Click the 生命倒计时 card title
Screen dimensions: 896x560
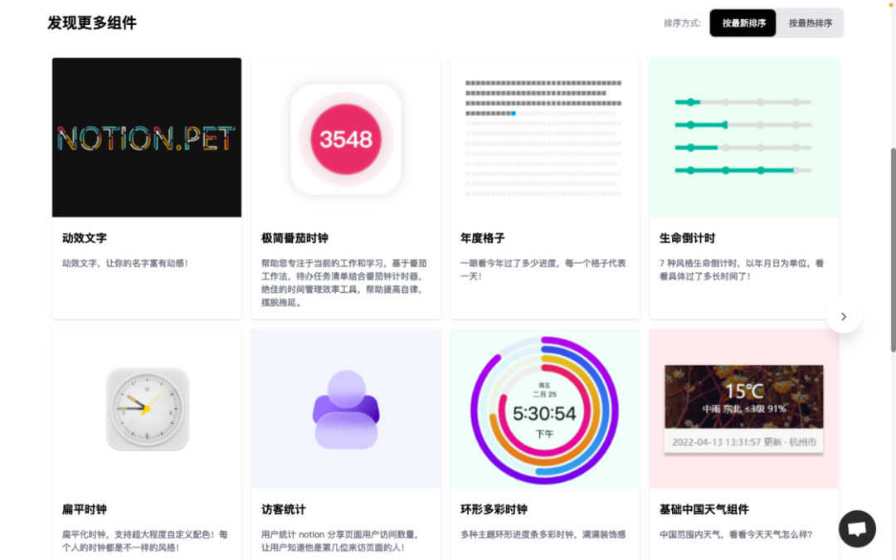(x=687, y=238)
